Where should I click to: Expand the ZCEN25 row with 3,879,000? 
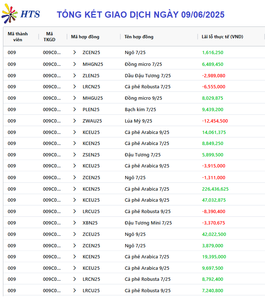point(75,245)
